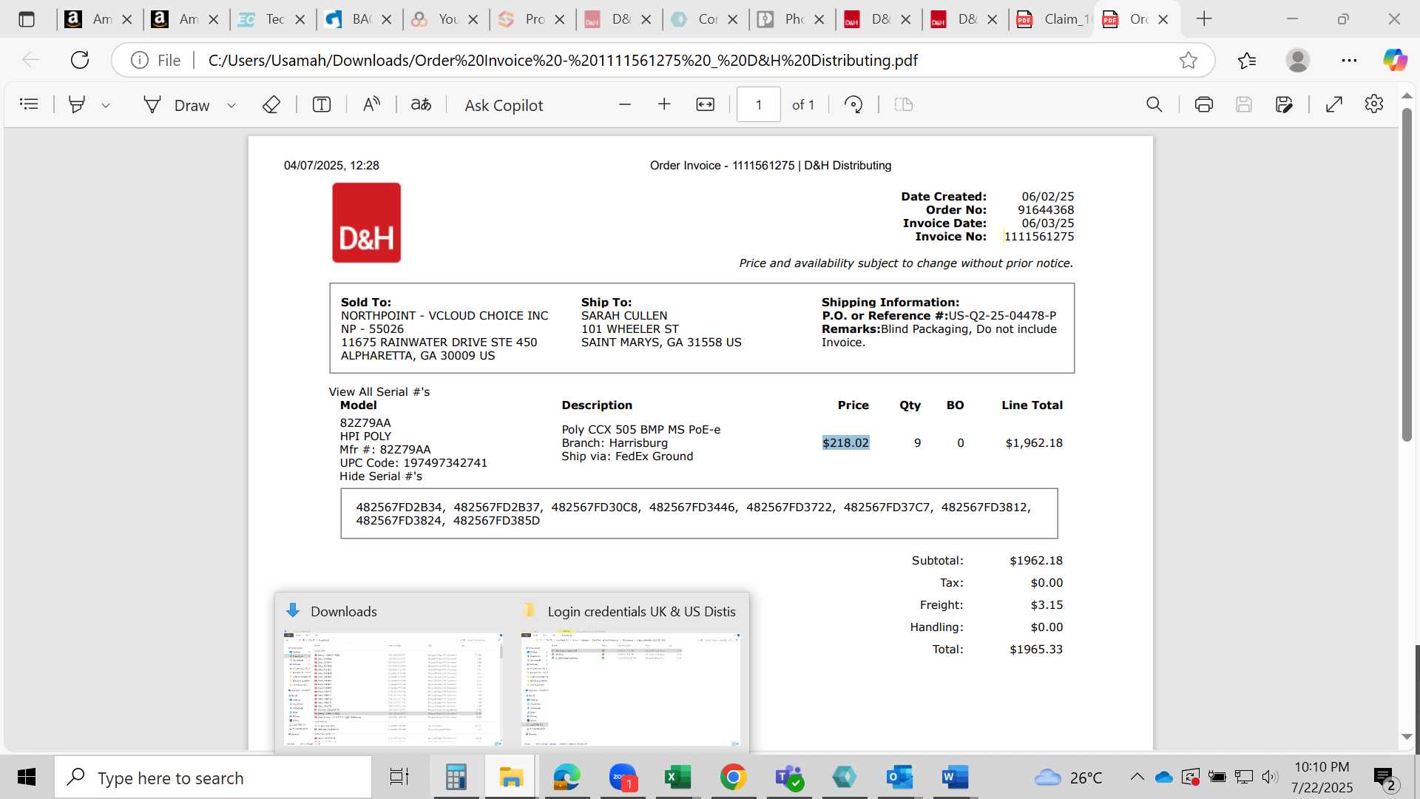Open volume control in tray
This screenshot has height=799, width=1420.
coord(1270,777)
